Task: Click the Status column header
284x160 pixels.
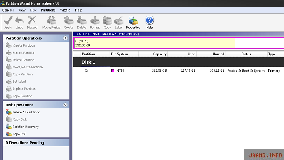Action: (x=246, y=54)
